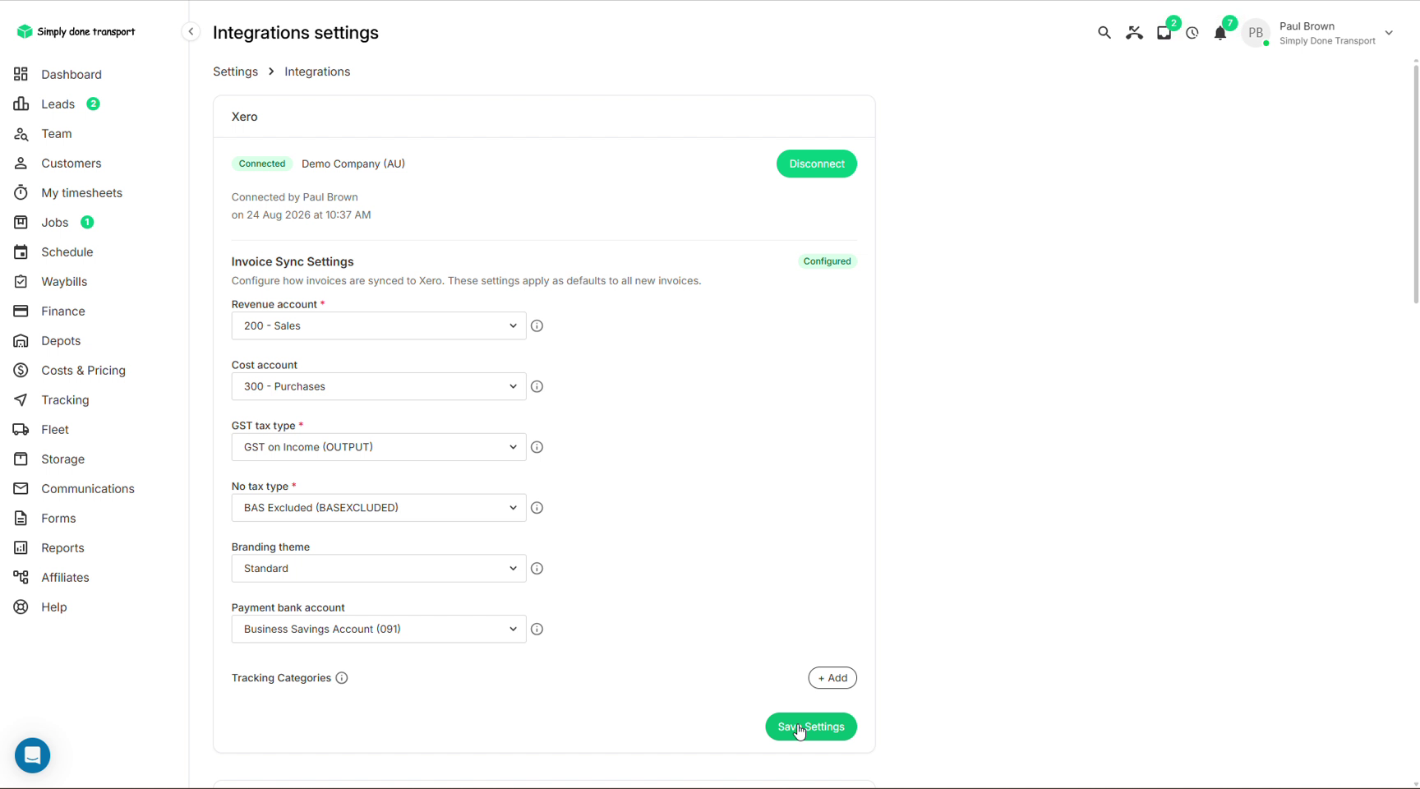Go to Dashboard in sidebar
This screenshot has height=789, width=1420.
pyautogui.click(x=71, y=74)
